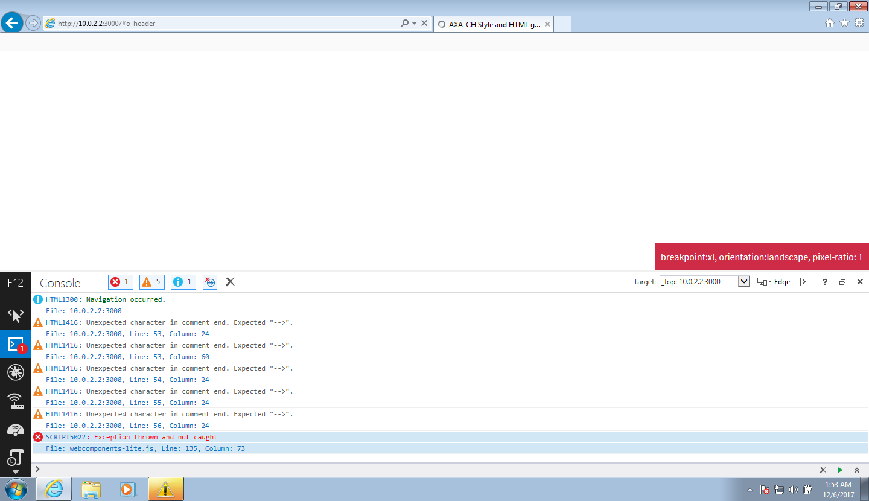
Task: Open the Target frame dropdown
Action: point(744,281)
